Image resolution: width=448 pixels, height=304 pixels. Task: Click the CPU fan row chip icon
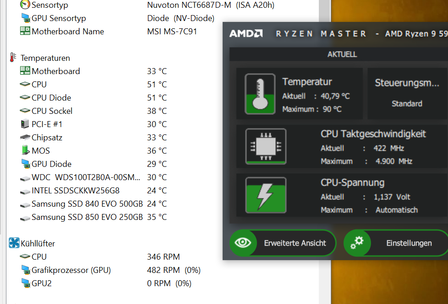(x=25, y=256)
